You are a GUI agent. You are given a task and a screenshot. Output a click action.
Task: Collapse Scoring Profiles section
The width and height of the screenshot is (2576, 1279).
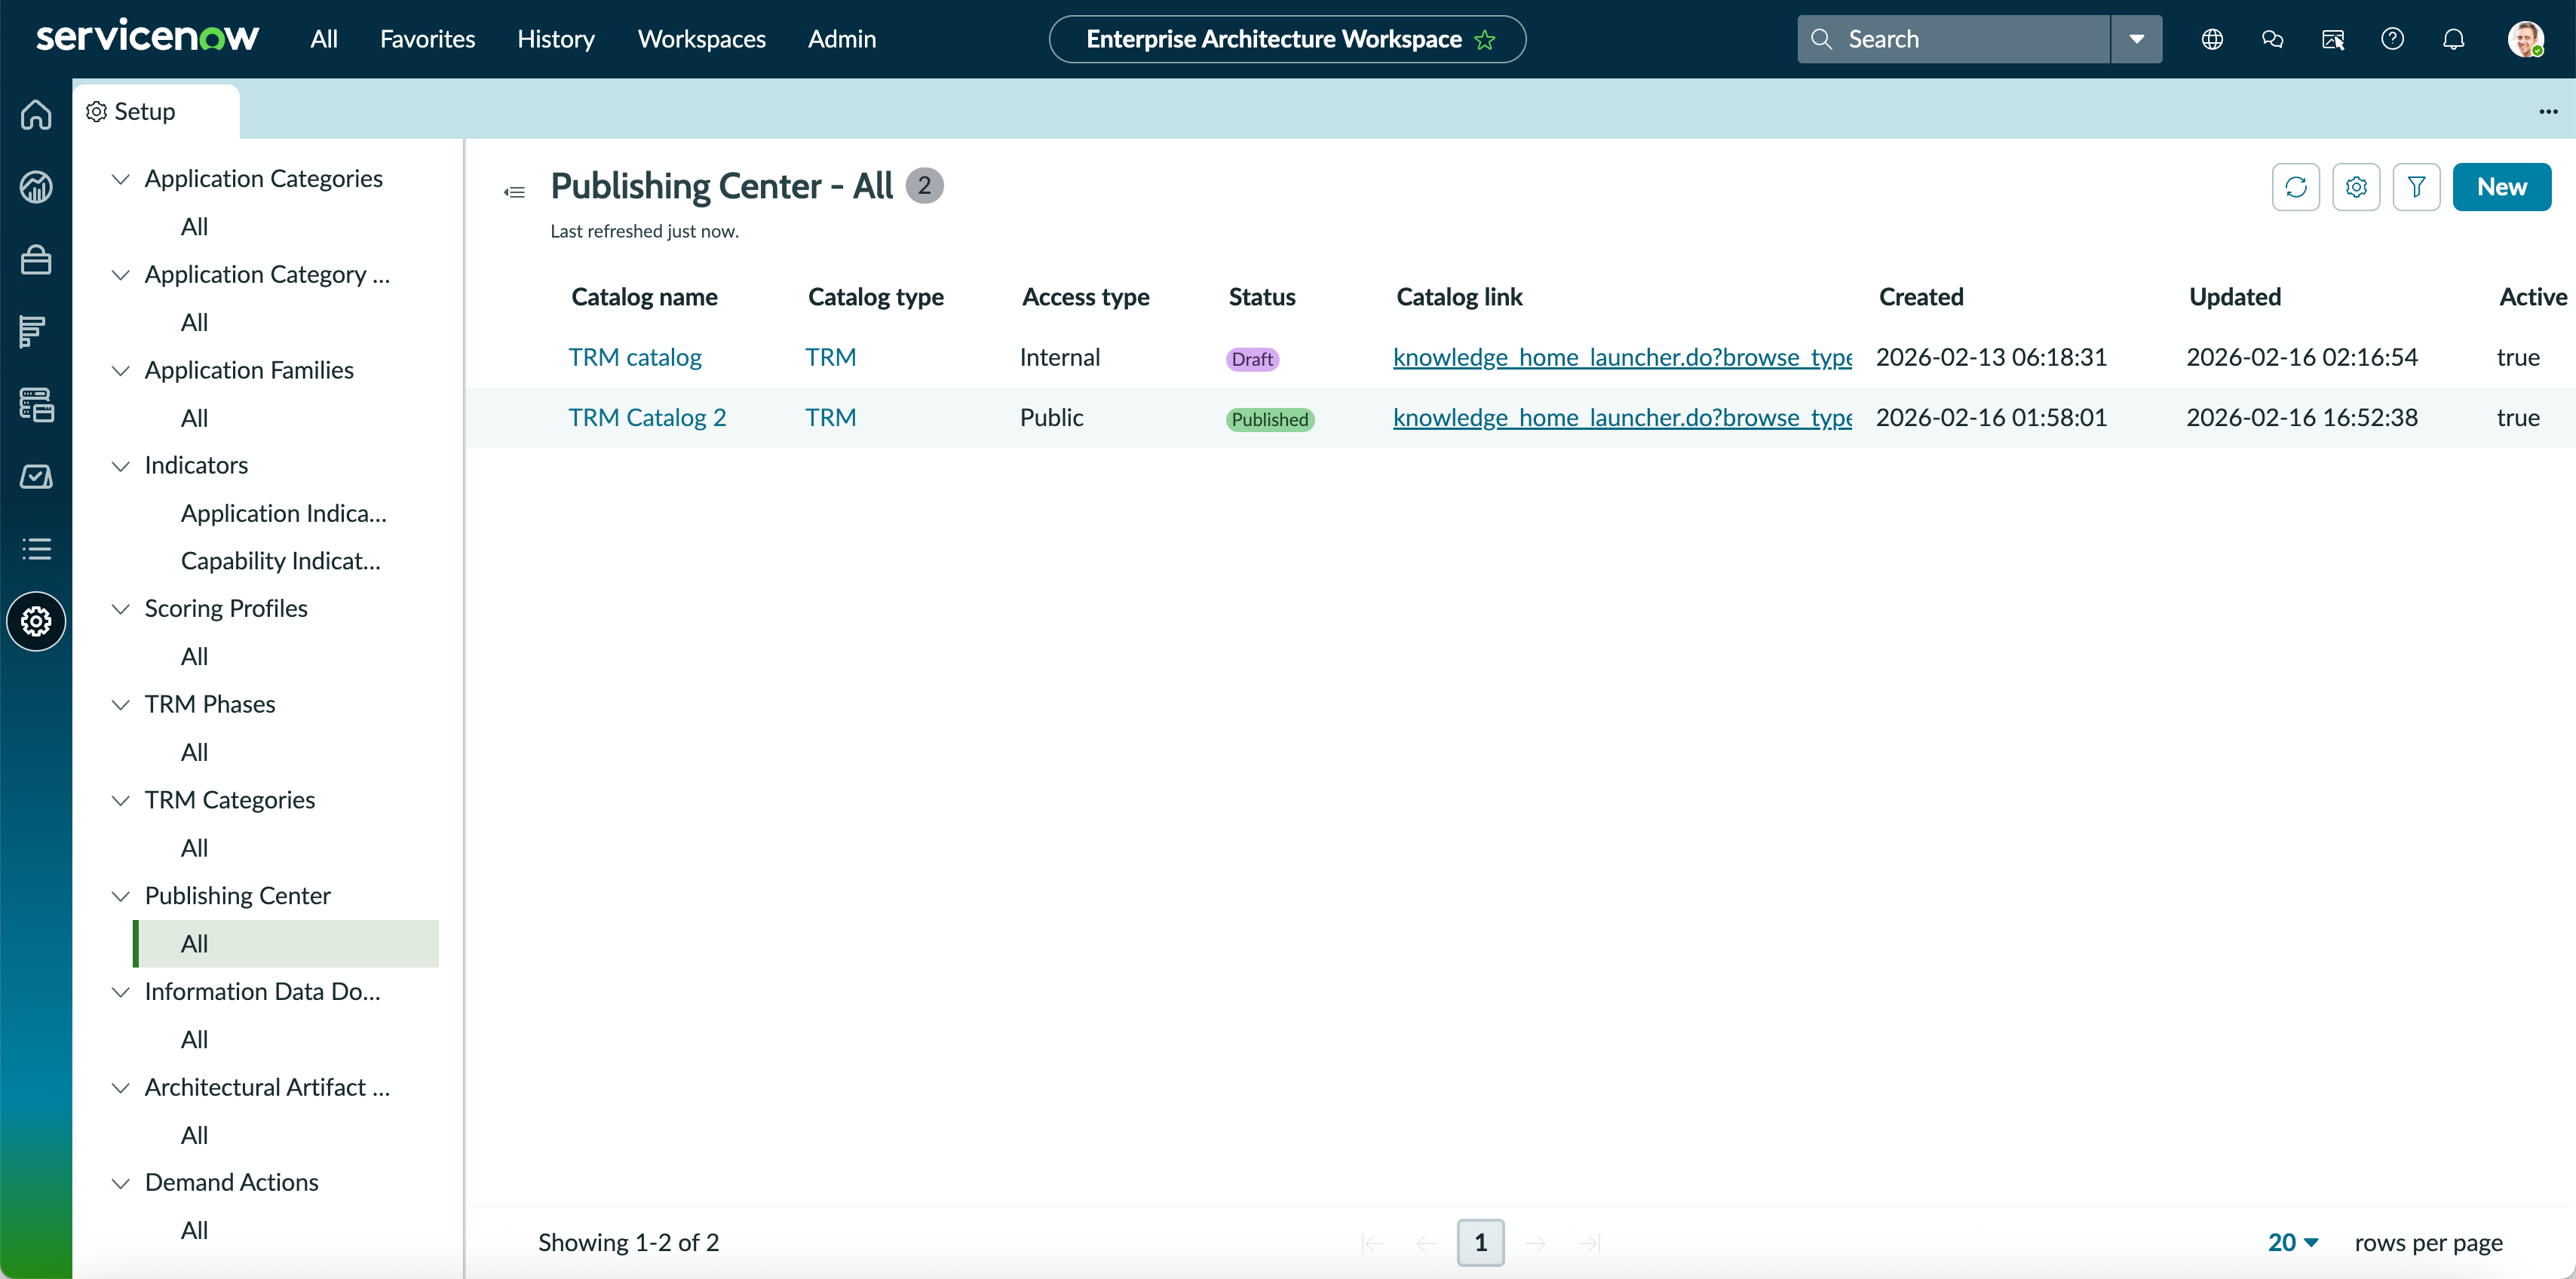point(120,609)
